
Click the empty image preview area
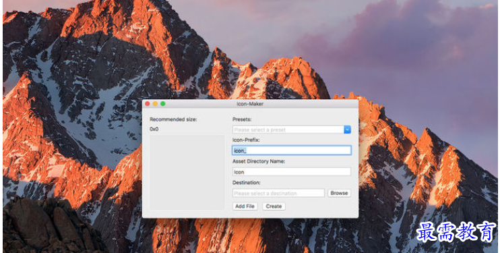tap(187, 173)
